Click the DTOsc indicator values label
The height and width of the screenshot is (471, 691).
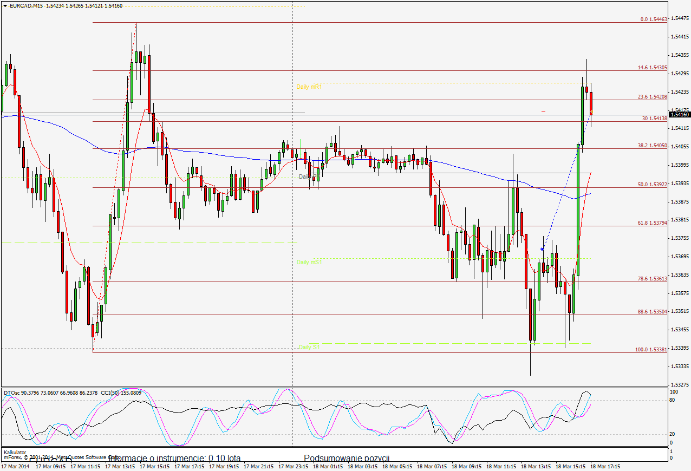(51, 392)
